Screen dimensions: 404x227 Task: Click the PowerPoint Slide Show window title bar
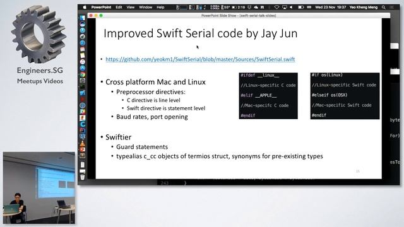click(239, 15)
